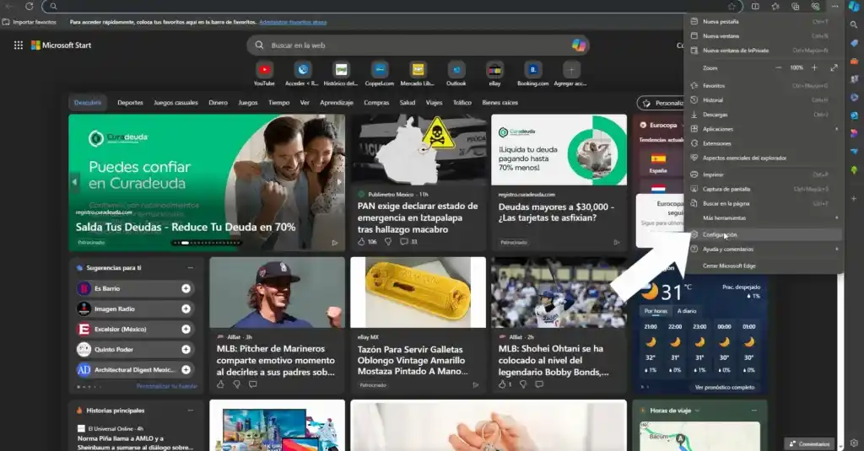Follow Es Barrio with plus button
Image resolution: width=864 pixels, height=451 pixels.
point(186,288)
